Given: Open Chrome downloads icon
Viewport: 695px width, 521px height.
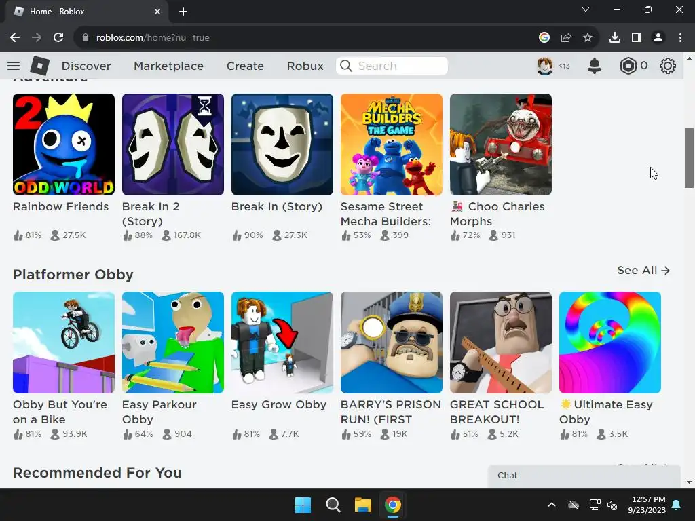Looking at the screenshot, I should [x=615, y=38].
